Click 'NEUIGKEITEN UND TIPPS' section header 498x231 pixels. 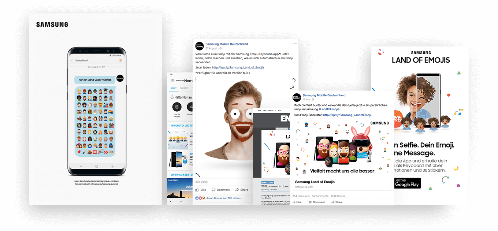[x=182, y=126]
